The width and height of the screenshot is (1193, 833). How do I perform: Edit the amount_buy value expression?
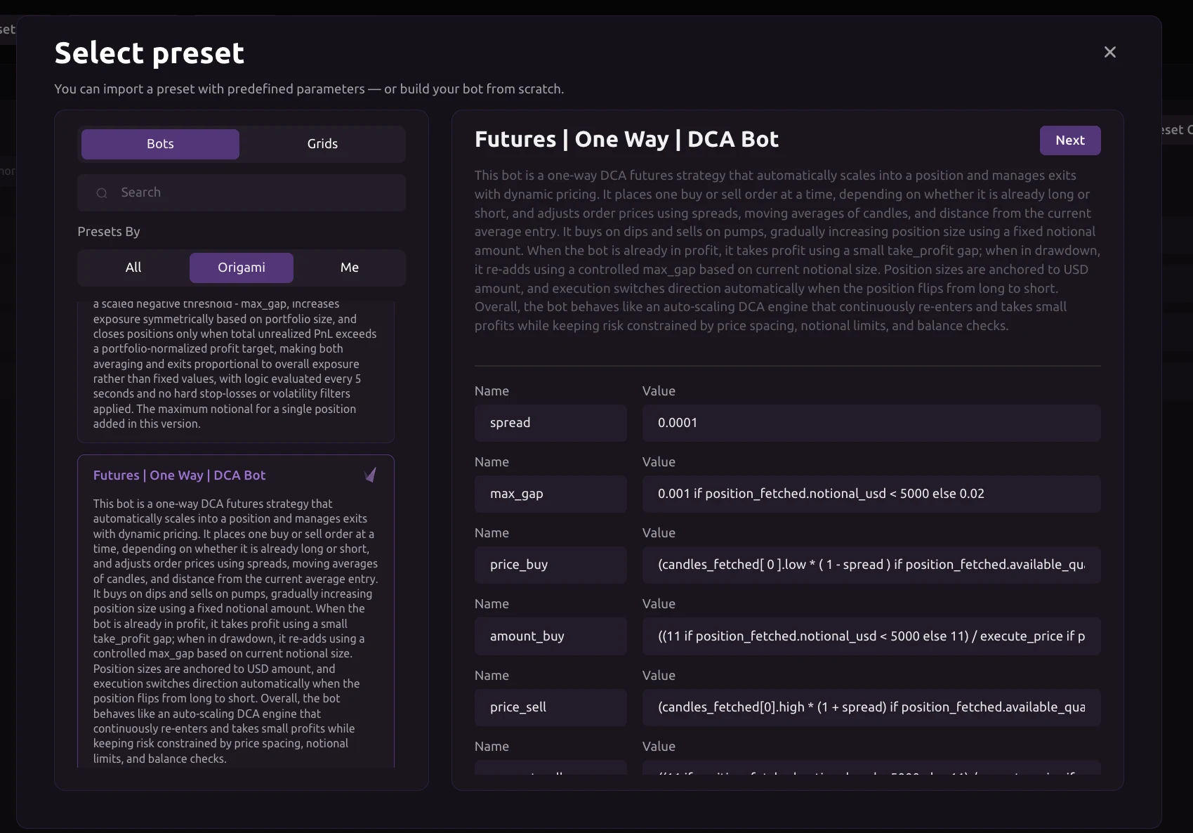(x=871, y=636)
